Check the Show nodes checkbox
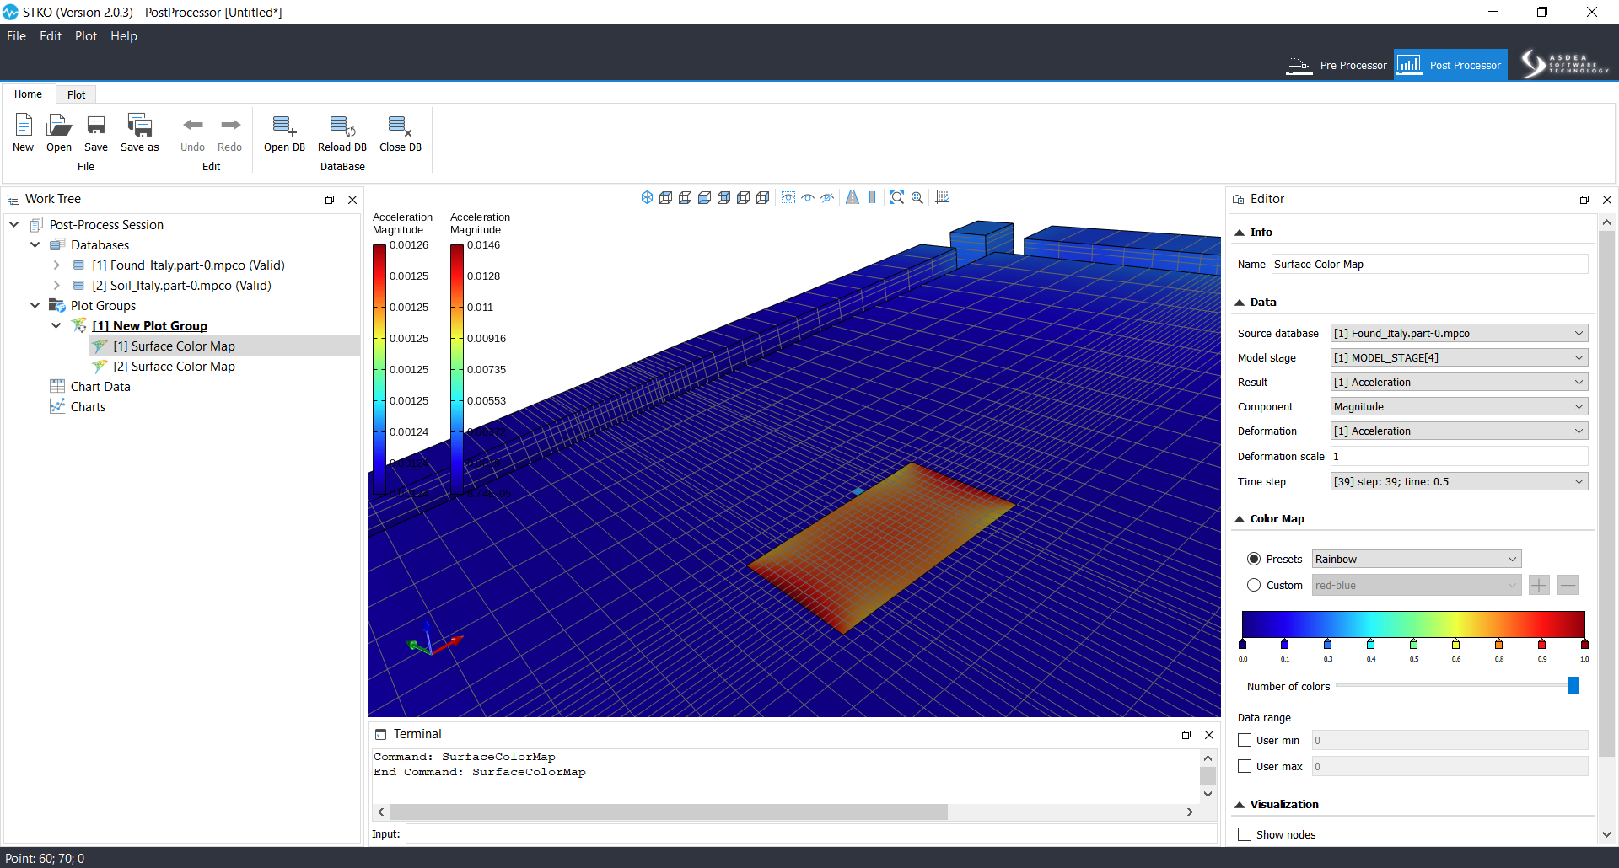 [x=1245, y=834]
